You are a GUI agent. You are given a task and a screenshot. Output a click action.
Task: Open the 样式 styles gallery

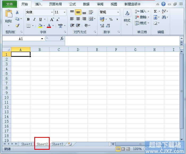coord(127,17)
